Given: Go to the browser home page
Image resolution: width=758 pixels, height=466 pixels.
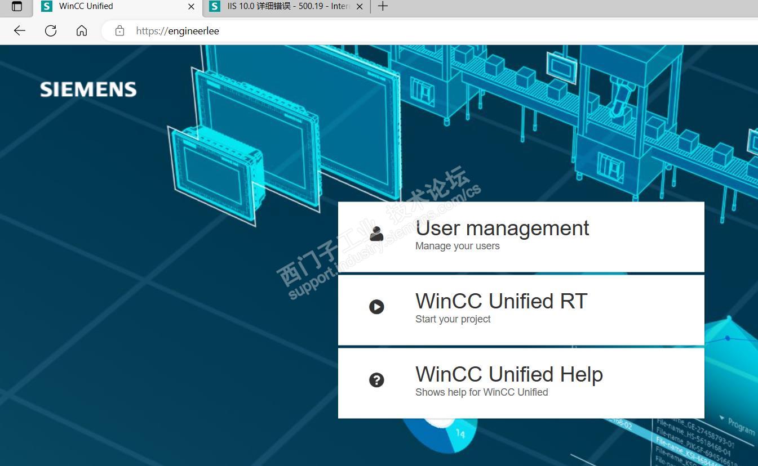Looking at the screenshot, I should click(x=82, y=31).
